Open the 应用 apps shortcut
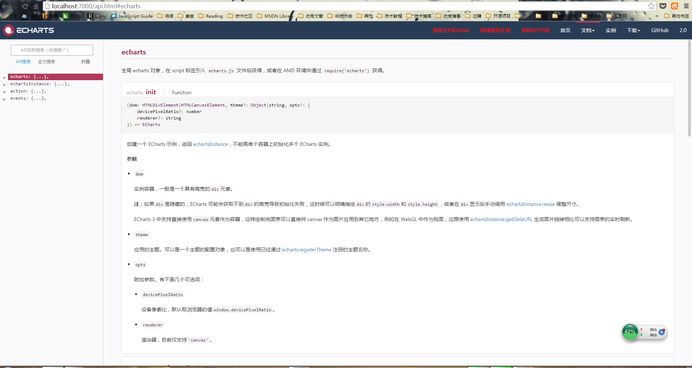The image size is (692, 368). point(9,16)
